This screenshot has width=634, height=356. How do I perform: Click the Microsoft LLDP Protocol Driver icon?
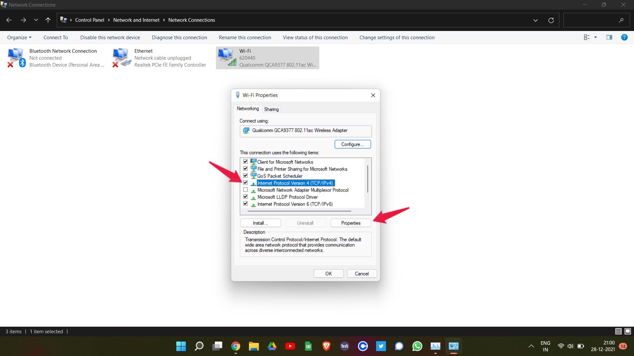253,197
